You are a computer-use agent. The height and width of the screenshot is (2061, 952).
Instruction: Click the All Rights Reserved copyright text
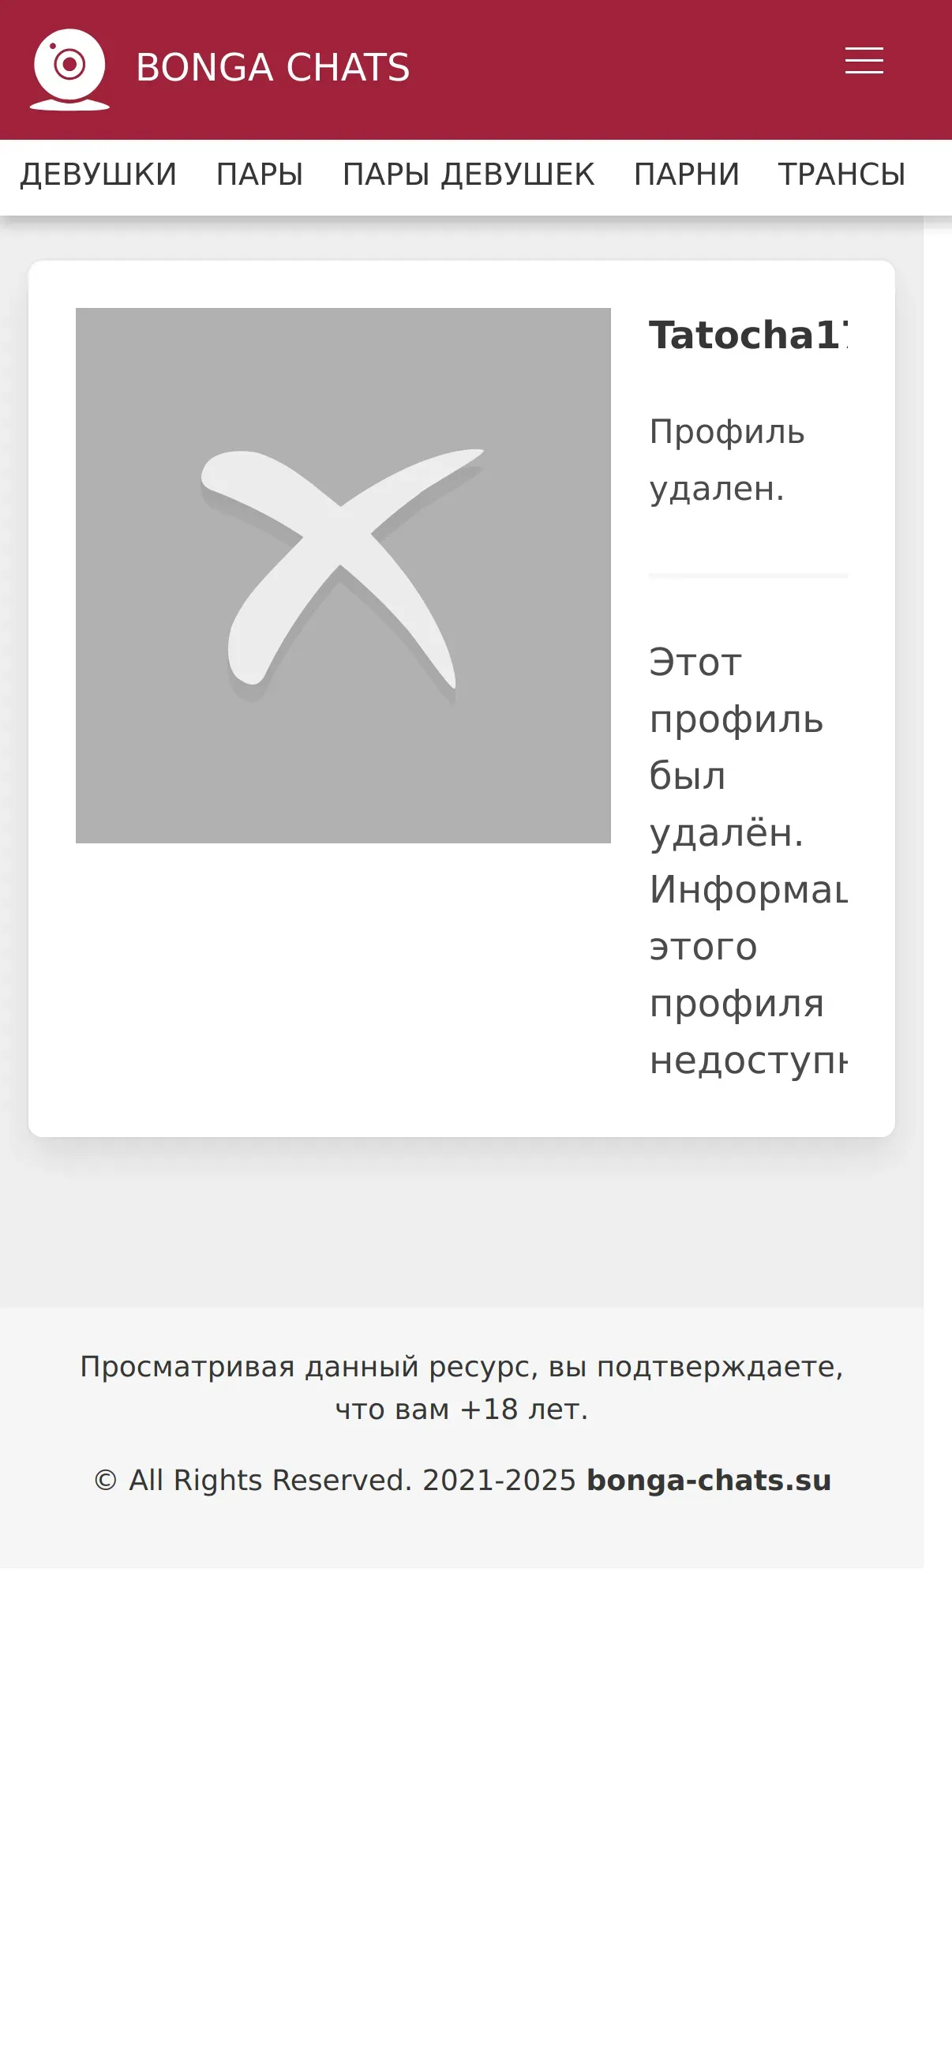(x=335, y=1480)
